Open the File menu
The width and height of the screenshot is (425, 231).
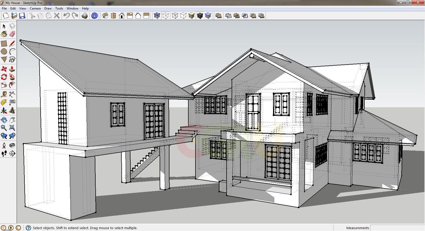point(4,8)
